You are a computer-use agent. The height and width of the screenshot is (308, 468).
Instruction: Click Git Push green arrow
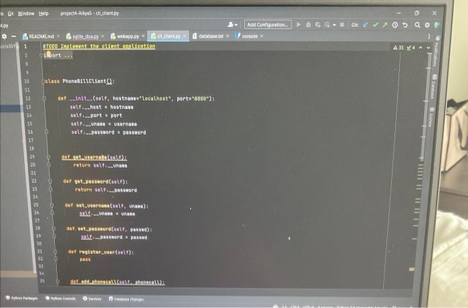pos(384,25)
